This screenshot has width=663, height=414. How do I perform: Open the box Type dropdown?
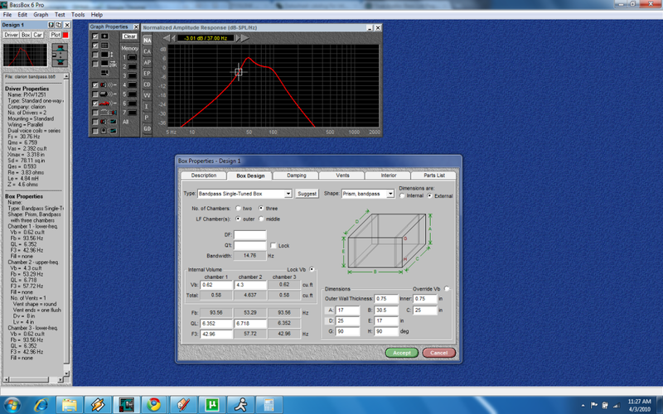(x=287, y=193)
